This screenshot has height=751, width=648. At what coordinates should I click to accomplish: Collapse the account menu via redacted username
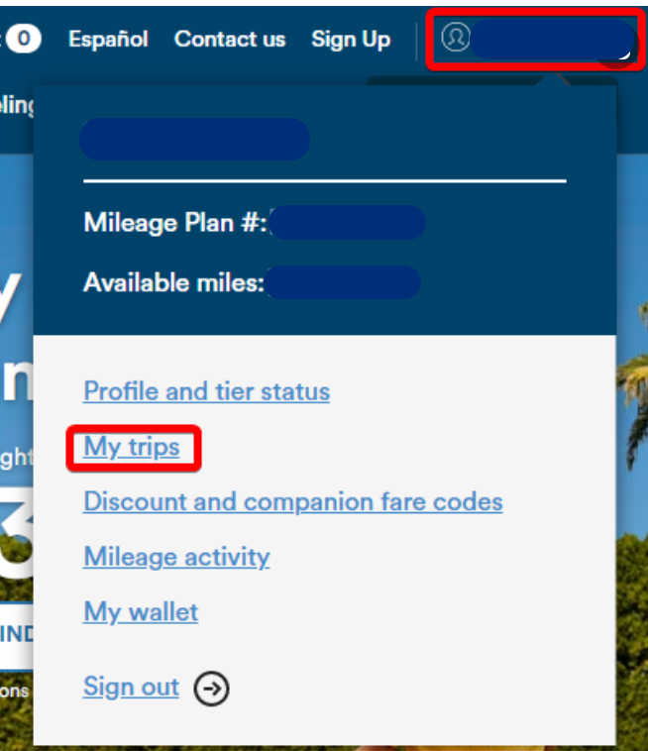(x=553, y=40)
